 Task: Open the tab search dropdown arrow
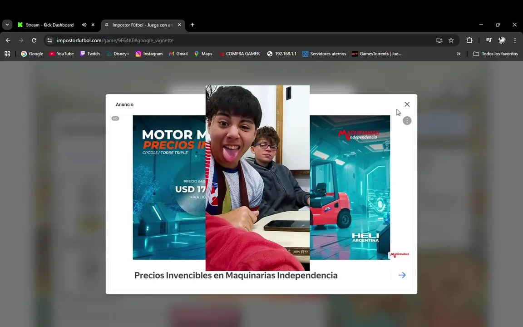[7, 25]
